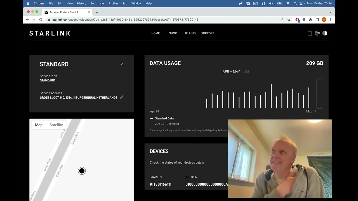This screenshot has height=201, width=358.
Task: Click the date and time in menu bar
Action: 319,3
